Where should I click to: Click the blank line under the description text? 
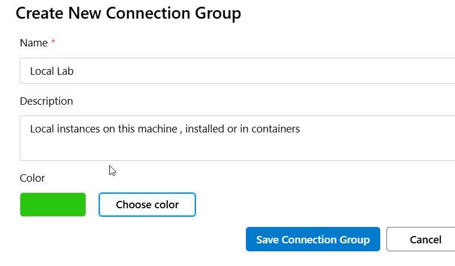(170, 149)
